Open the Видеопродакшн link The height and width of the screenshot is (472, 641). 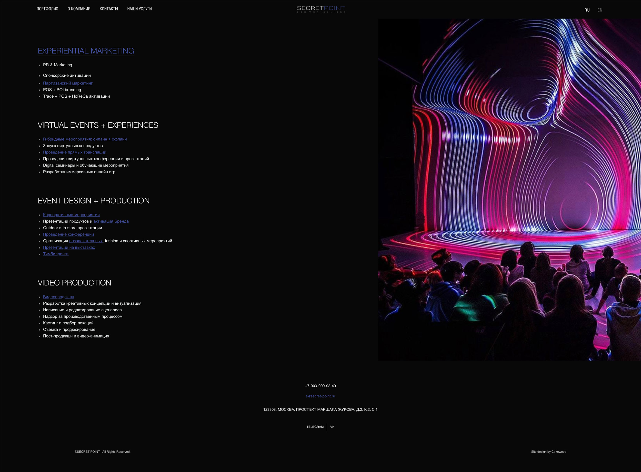(59, 297)
